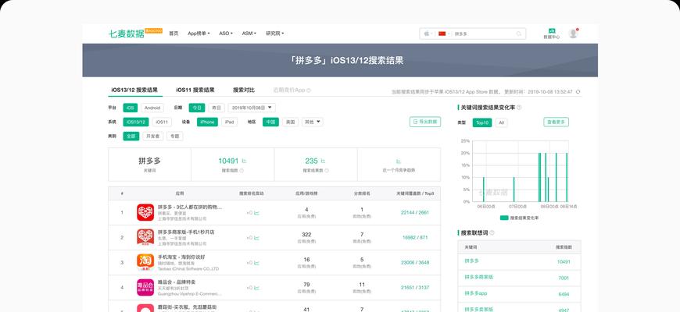Open the 拼多多商家版 app icon
Viewport: 680px width, 312px height.
(145, 238)
